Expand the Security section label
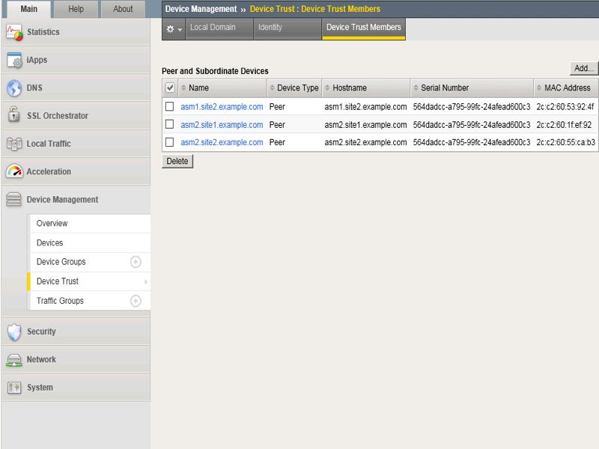 coord(41,332)
